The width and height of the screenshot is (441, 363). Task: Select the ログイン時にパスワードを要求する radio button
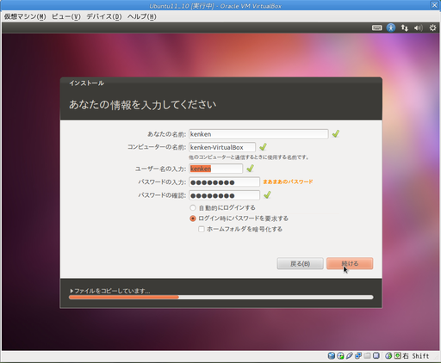[x=193, y=218]
